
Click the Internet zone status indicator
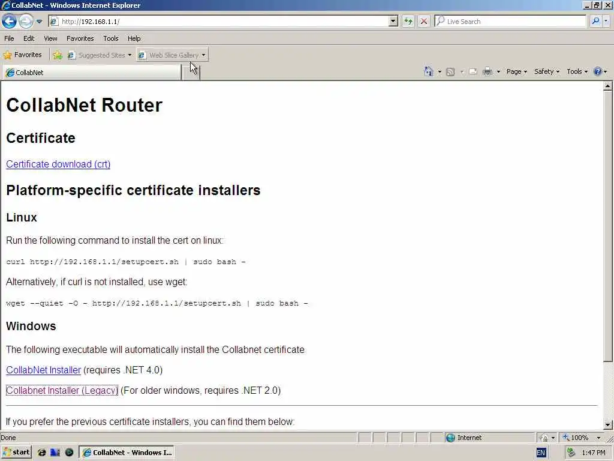click(x=465, y=438)
